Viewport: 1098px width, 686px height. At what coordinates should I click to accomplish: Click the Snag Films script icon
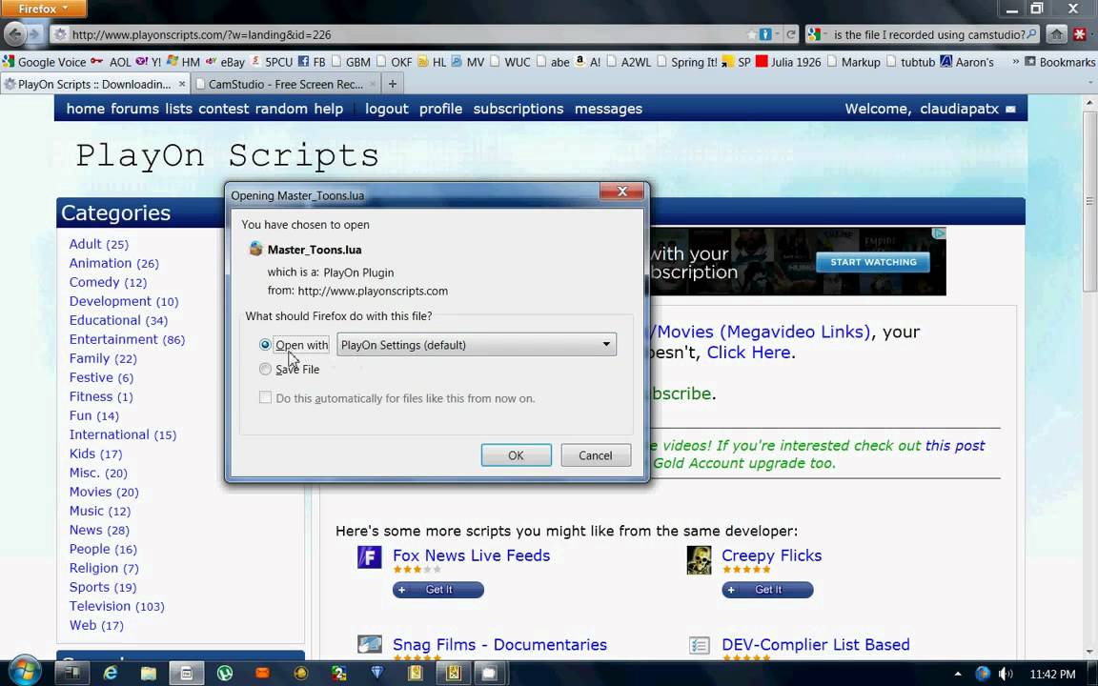[x=369, y=644]
